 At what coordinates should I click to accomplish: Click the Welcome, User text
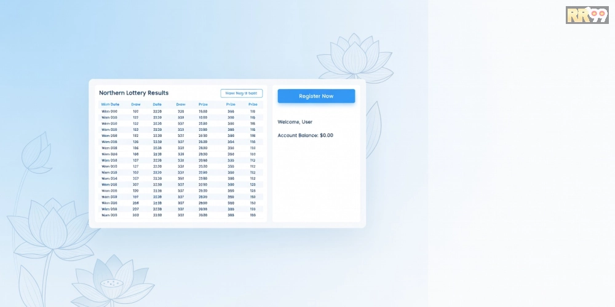coord(295,122)
